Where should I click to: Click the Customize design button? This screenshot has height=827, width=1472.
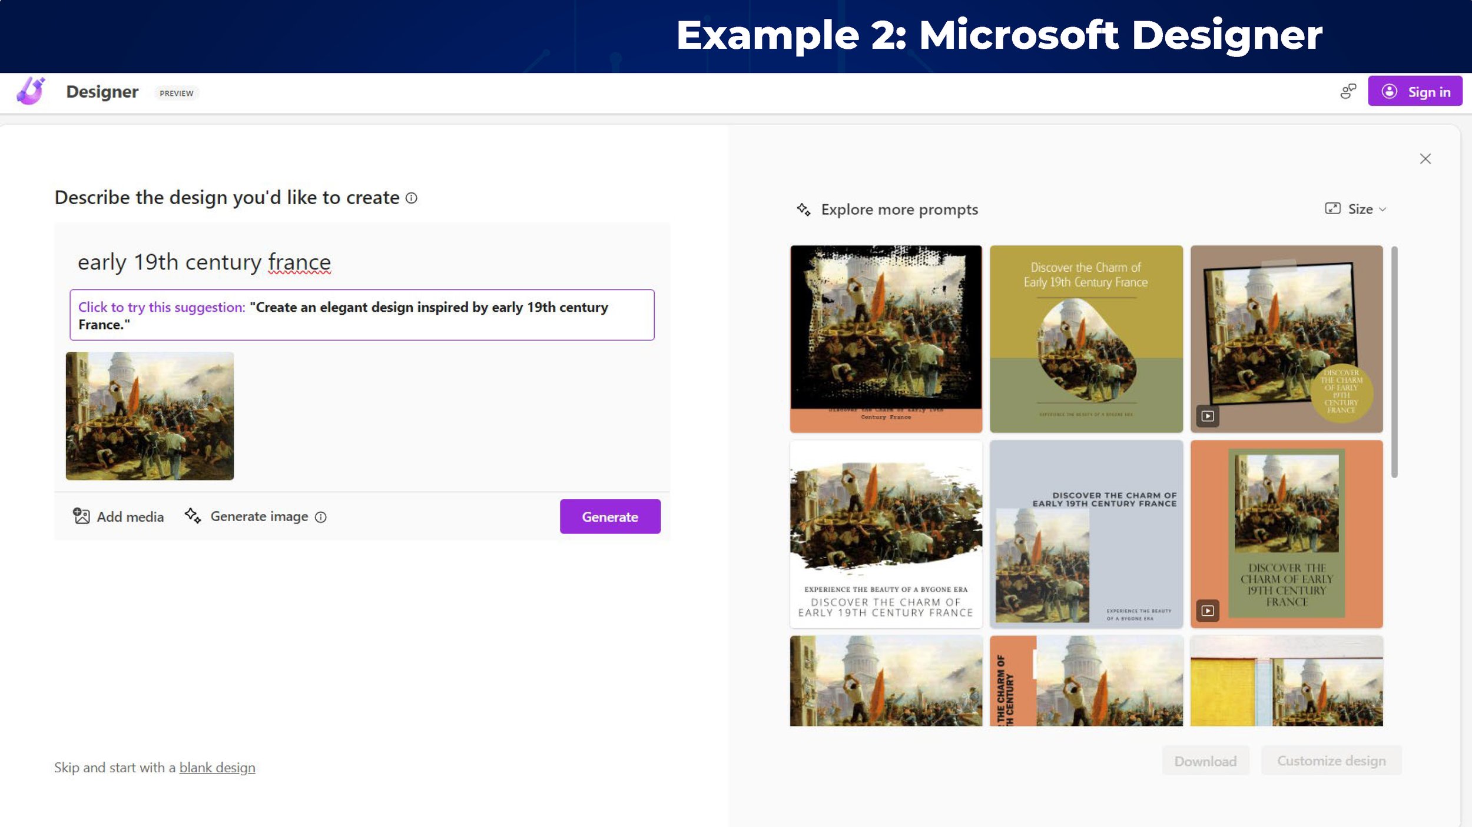pos(1331,761)
